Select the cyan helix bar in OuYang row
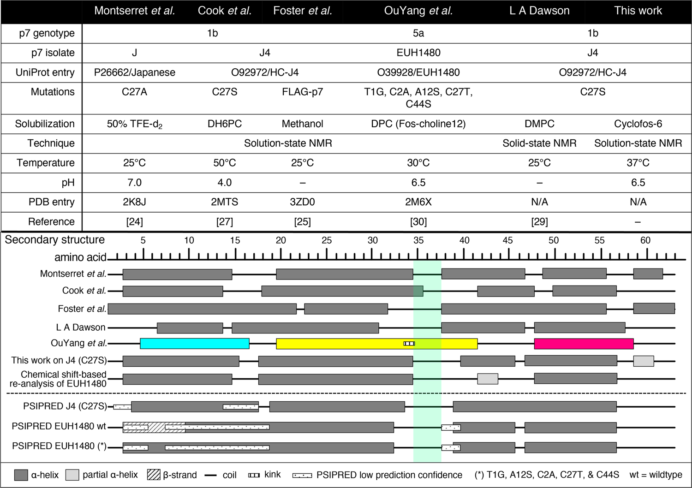Image resolution: width=692 pixels, height=488 pixels. click(194, 344)
